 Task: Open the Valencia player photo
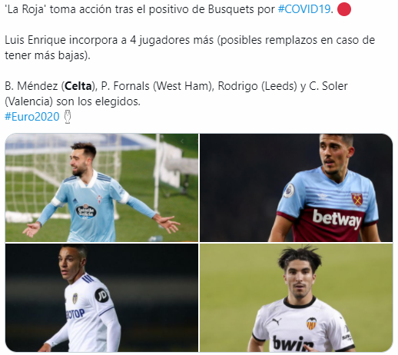(296, 297)
